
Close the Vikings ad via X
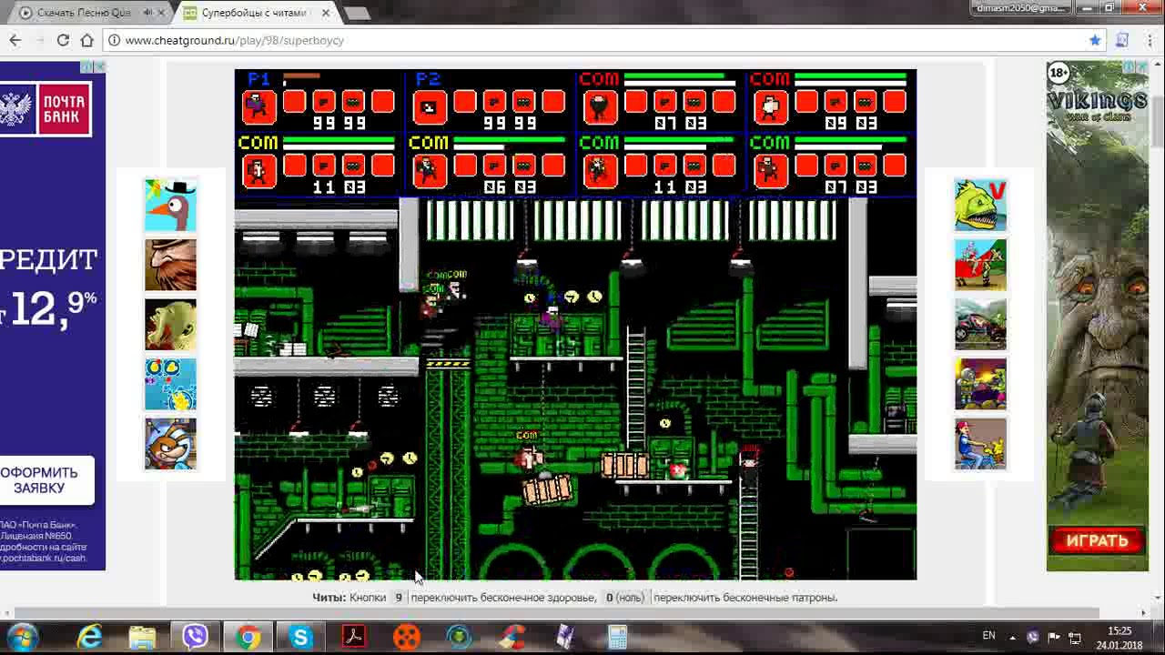pos(1142,67)
